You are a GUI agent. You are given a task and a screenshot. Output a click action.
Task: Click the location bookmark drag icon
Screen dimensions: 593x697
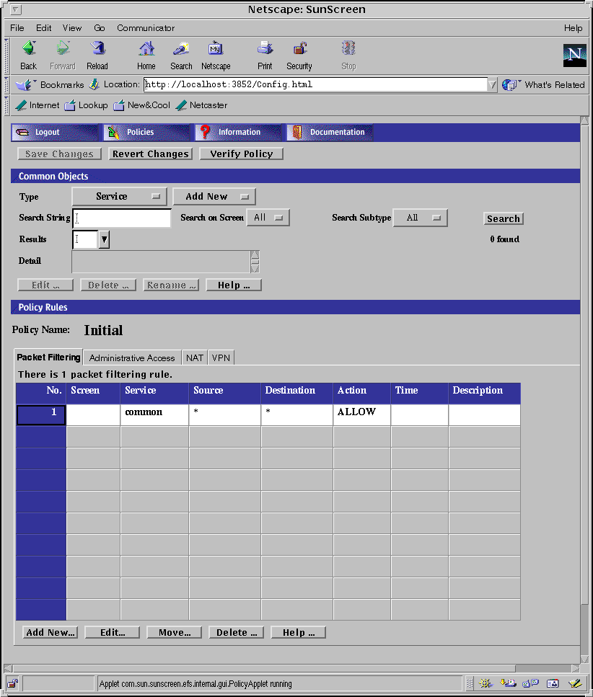point(94,84)
